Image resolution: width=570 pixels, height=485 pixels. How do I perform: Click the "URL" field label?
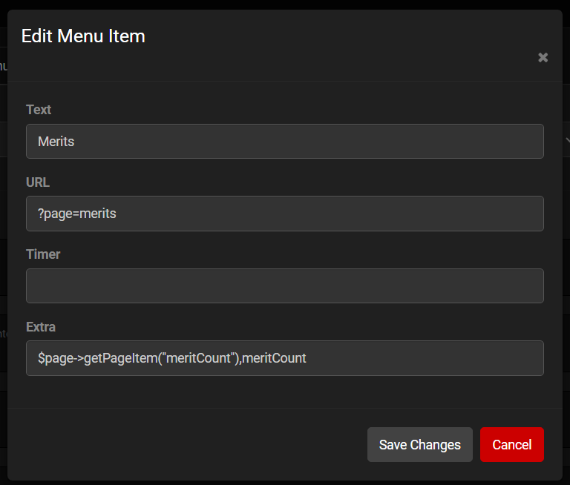[x=38, y=182]
